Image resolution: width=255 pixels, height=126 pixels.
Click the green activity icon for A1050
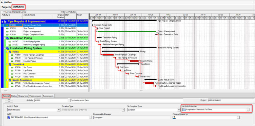(x=10, y=45)
